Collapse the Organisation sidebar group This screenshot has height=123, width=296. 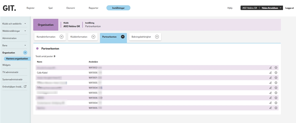coord(25,53)
